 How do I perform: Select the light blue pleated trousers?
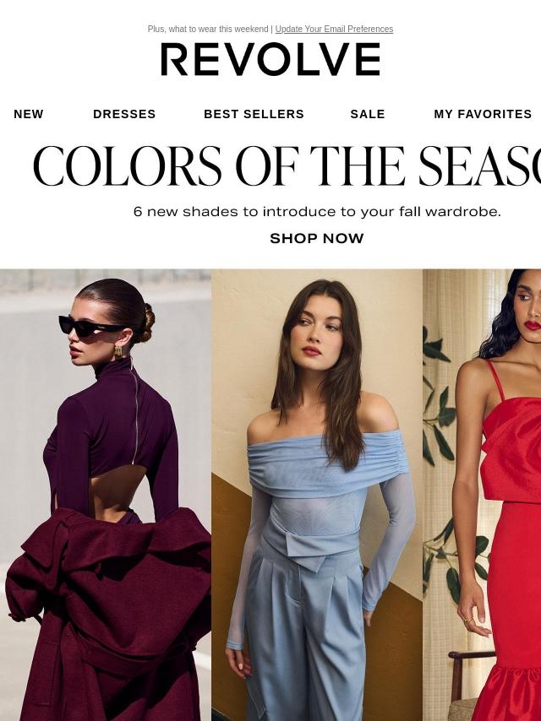303,635
